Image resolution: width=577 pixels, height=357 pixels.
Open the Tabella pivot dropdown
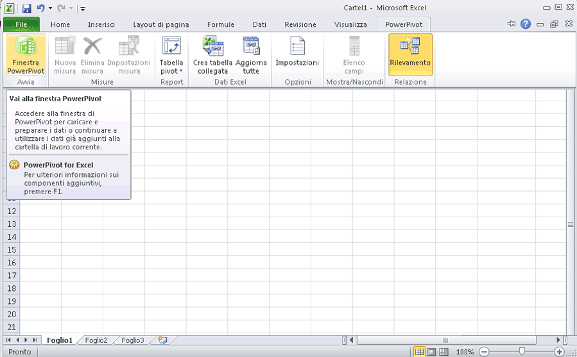point(171,54)
